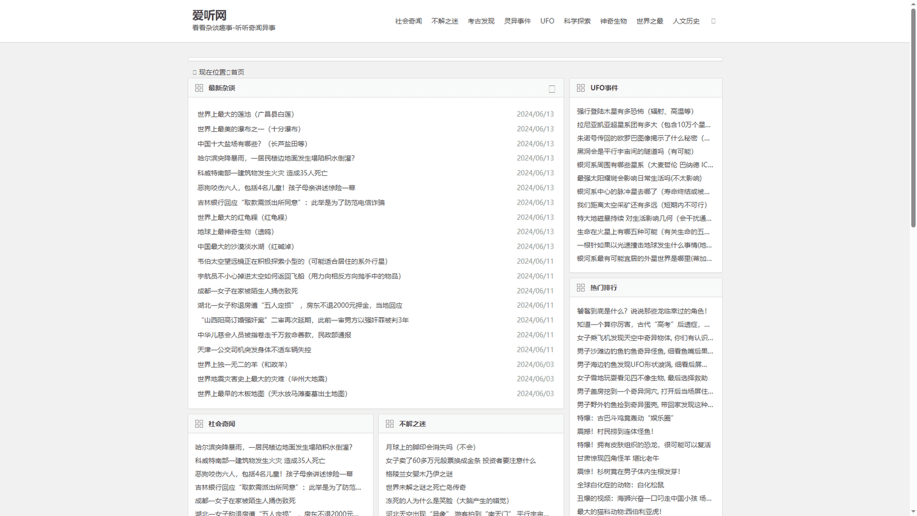Open article 世界地震灾害史上最大的灾难（华州大地震）

263,379
